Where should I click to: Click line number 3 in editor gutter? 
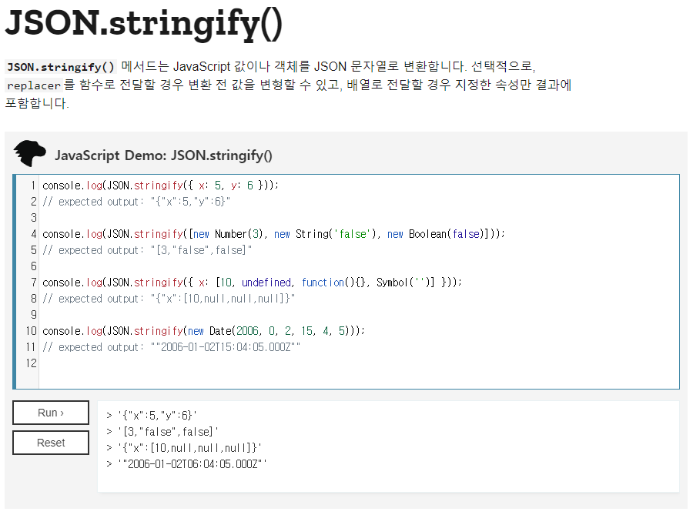(34, 218)
